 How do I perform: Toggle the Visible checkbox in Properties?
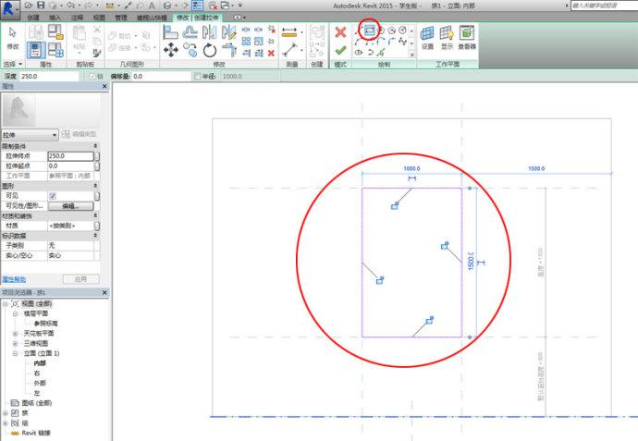tap(53, 196)
